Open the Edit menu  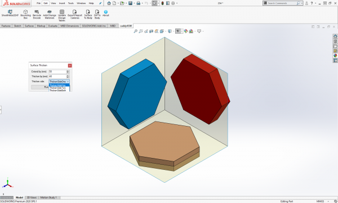coord(46,3)
